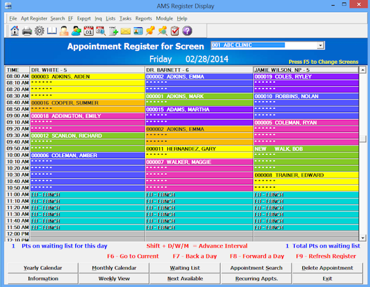The image size is (370, 287).
Task: Select appointment 000016 COOPER, SUMMER
Action: pos(87,103)
